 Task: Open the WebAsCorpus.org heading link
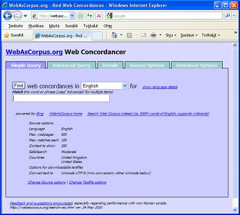(34, 52)
